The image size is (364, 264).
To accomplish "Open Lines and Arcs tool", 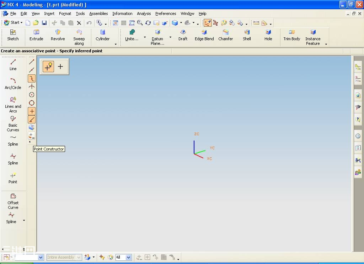I will click(13, 105).
